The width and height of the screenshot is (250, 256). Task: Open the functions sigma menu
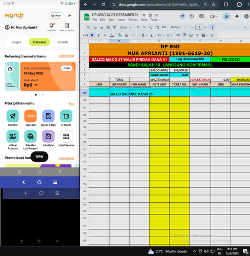click(212, 35)
